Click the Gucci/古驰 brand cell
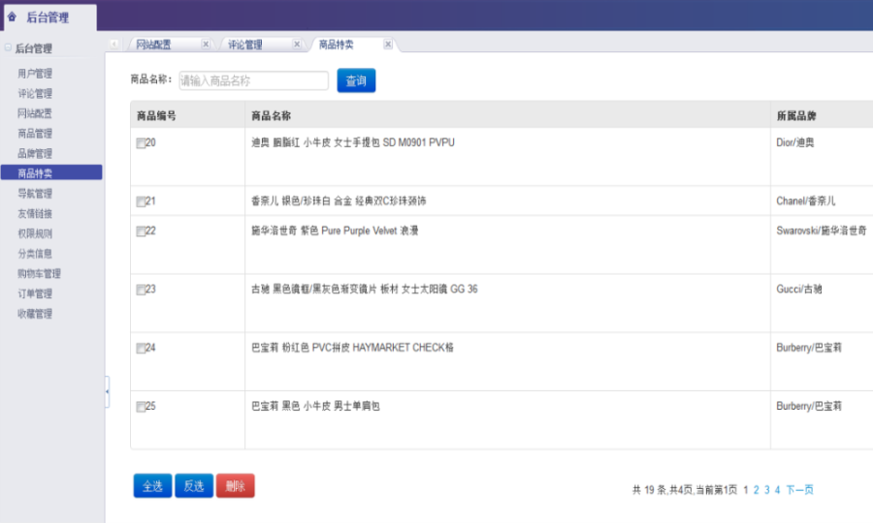The height and width of the screenshot is (523, 873). [x=799, y=289]
